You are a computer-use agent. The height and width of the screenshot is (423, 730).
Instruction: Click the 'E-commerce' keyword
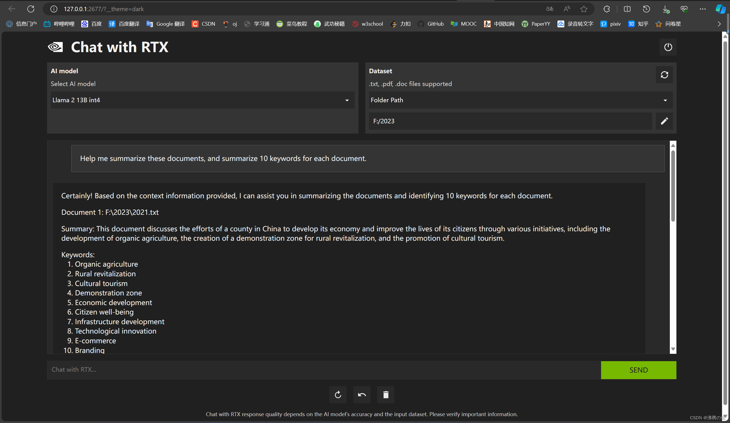(95, 341)
